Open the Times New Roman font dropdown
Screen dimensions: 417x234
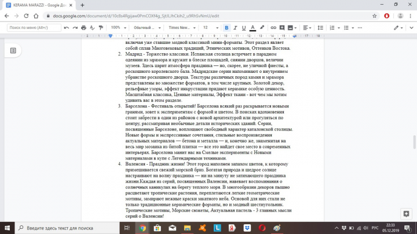[x=182, y=28]
